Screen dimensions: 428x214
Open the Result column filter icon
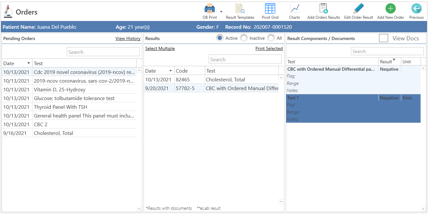(x=394, y=60)
